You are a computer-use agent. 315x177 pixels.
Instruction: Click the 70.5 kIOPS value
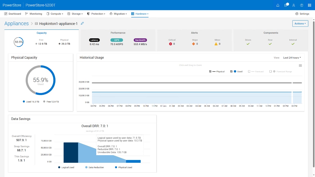click(117, 44)
